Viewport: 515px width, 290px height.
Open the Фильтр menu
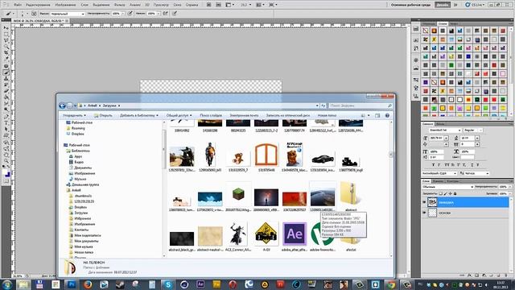[120, 5]
